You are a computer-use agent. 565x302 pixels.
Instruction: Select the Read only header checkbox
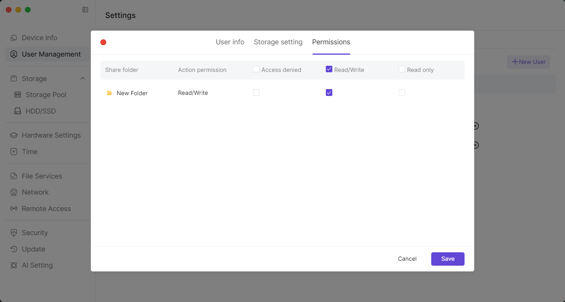pyautogui.click(x=402, y=69)
